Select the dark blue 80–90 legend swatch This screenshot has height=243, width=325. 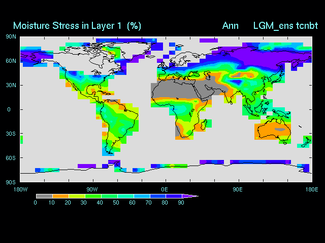pyautogui.click(x=174, y=196)
